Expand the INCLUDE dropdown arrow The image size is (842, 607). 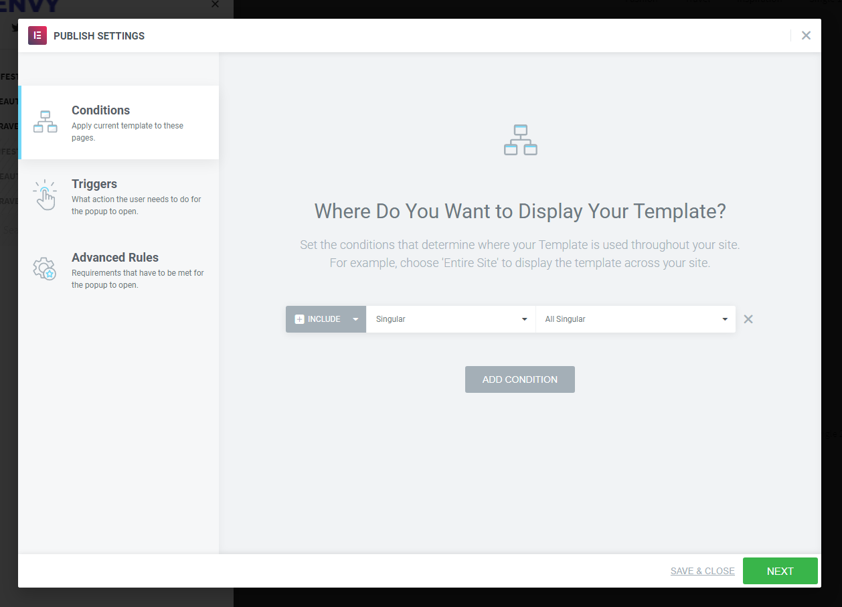tap(355, 319)
